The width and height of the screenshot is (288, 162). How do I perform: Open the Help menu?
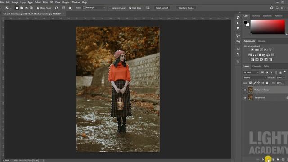84,2
